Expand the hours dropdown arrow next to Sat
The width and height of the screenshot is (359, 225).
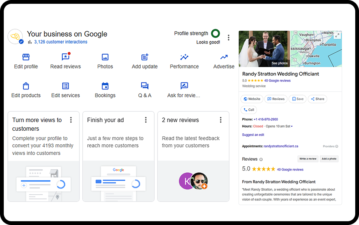292,126
